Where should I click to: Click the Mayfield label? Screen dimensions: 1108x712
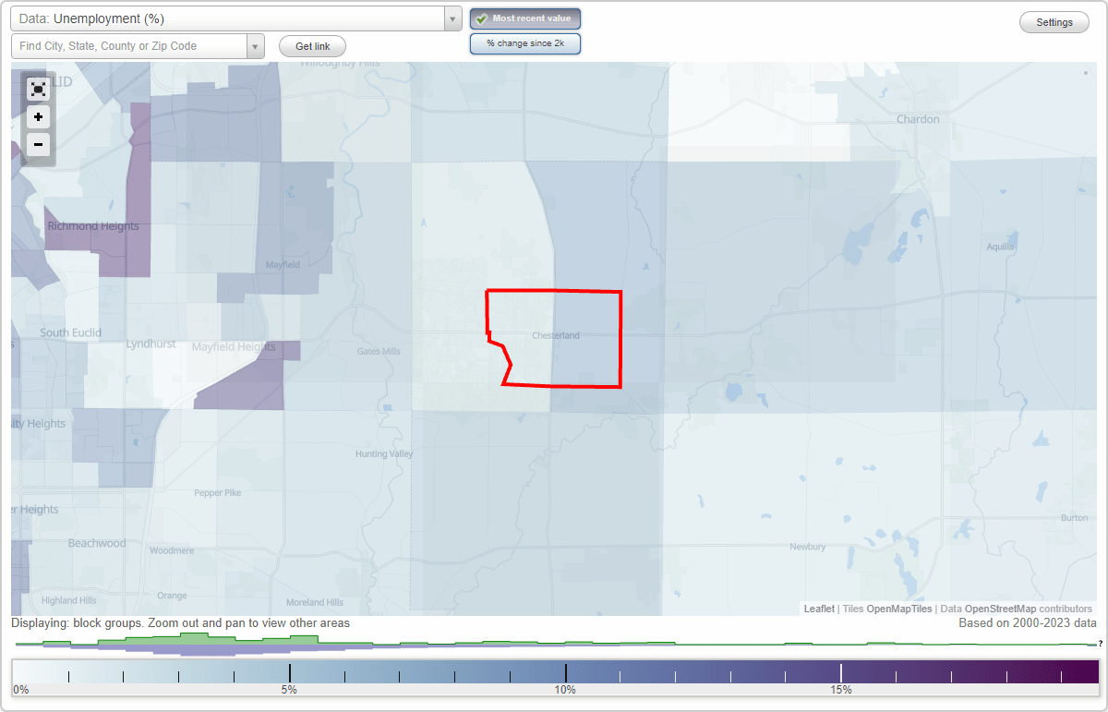(283, 265)
